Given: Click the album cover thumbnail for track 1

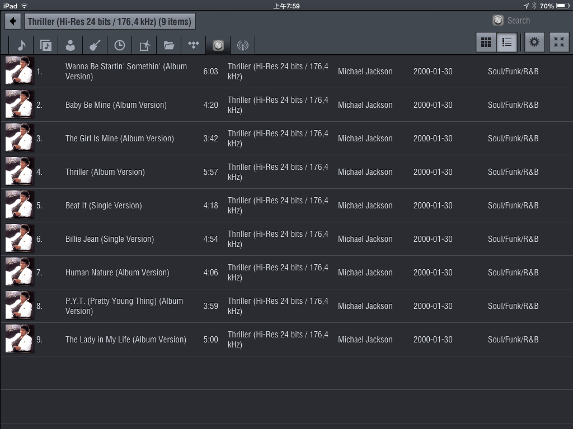Looking at the screenshot, I should point(20,71).
